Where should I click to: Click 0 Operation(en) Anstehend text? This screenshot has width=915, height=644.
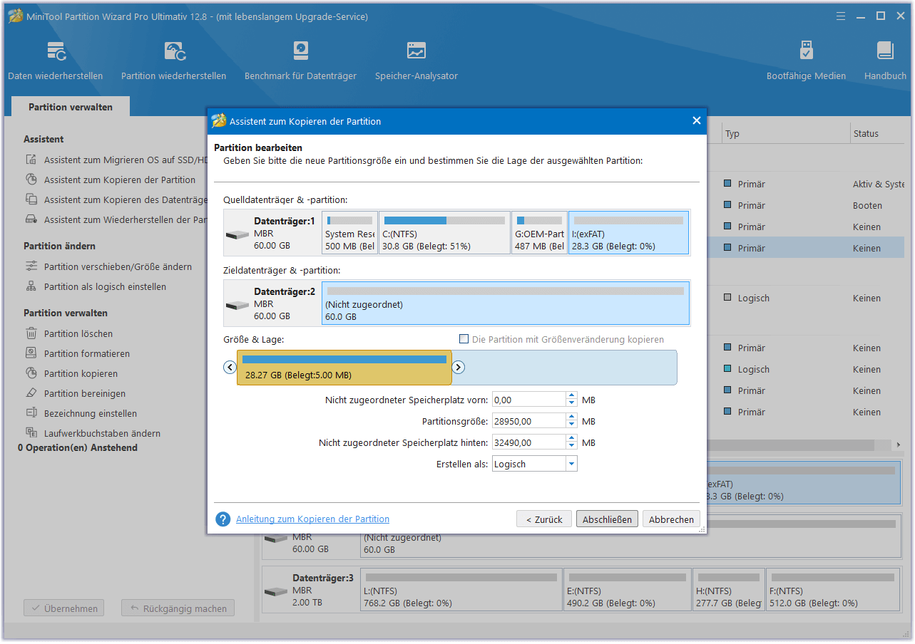[x=78, y=447]
